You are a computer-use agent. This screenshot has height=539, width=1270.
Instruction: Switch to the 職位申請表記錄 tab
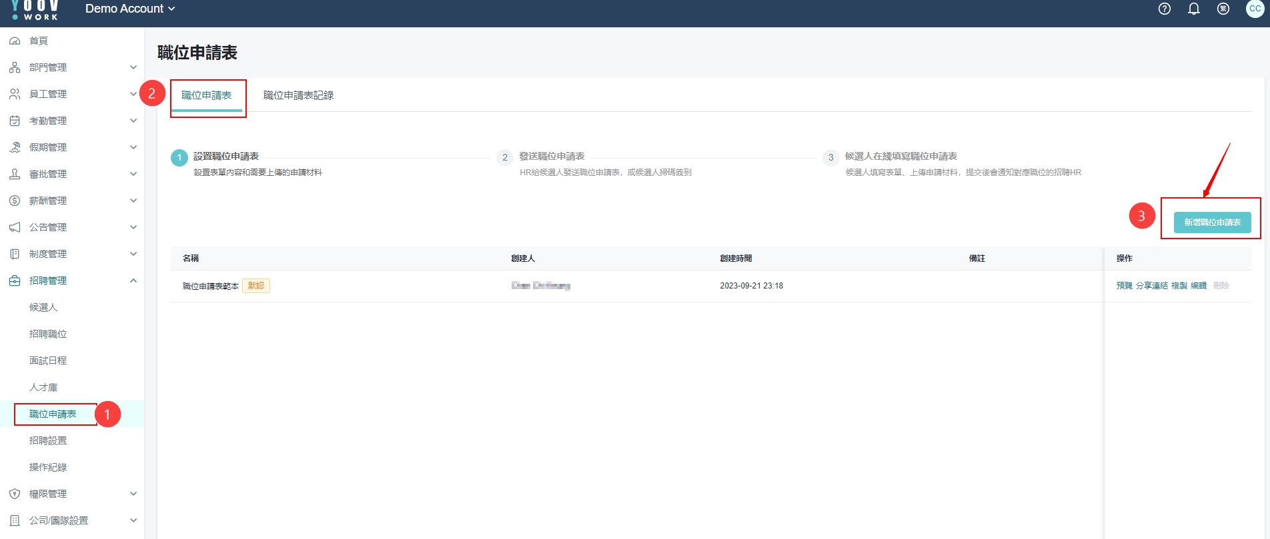point(298,95)
